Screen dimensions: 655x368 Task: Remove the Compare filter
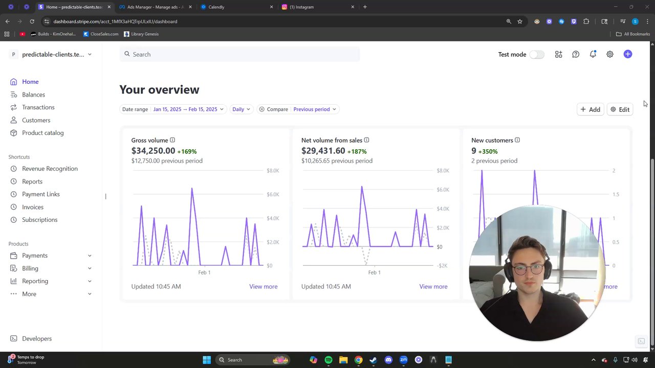[x=261, y=109]
